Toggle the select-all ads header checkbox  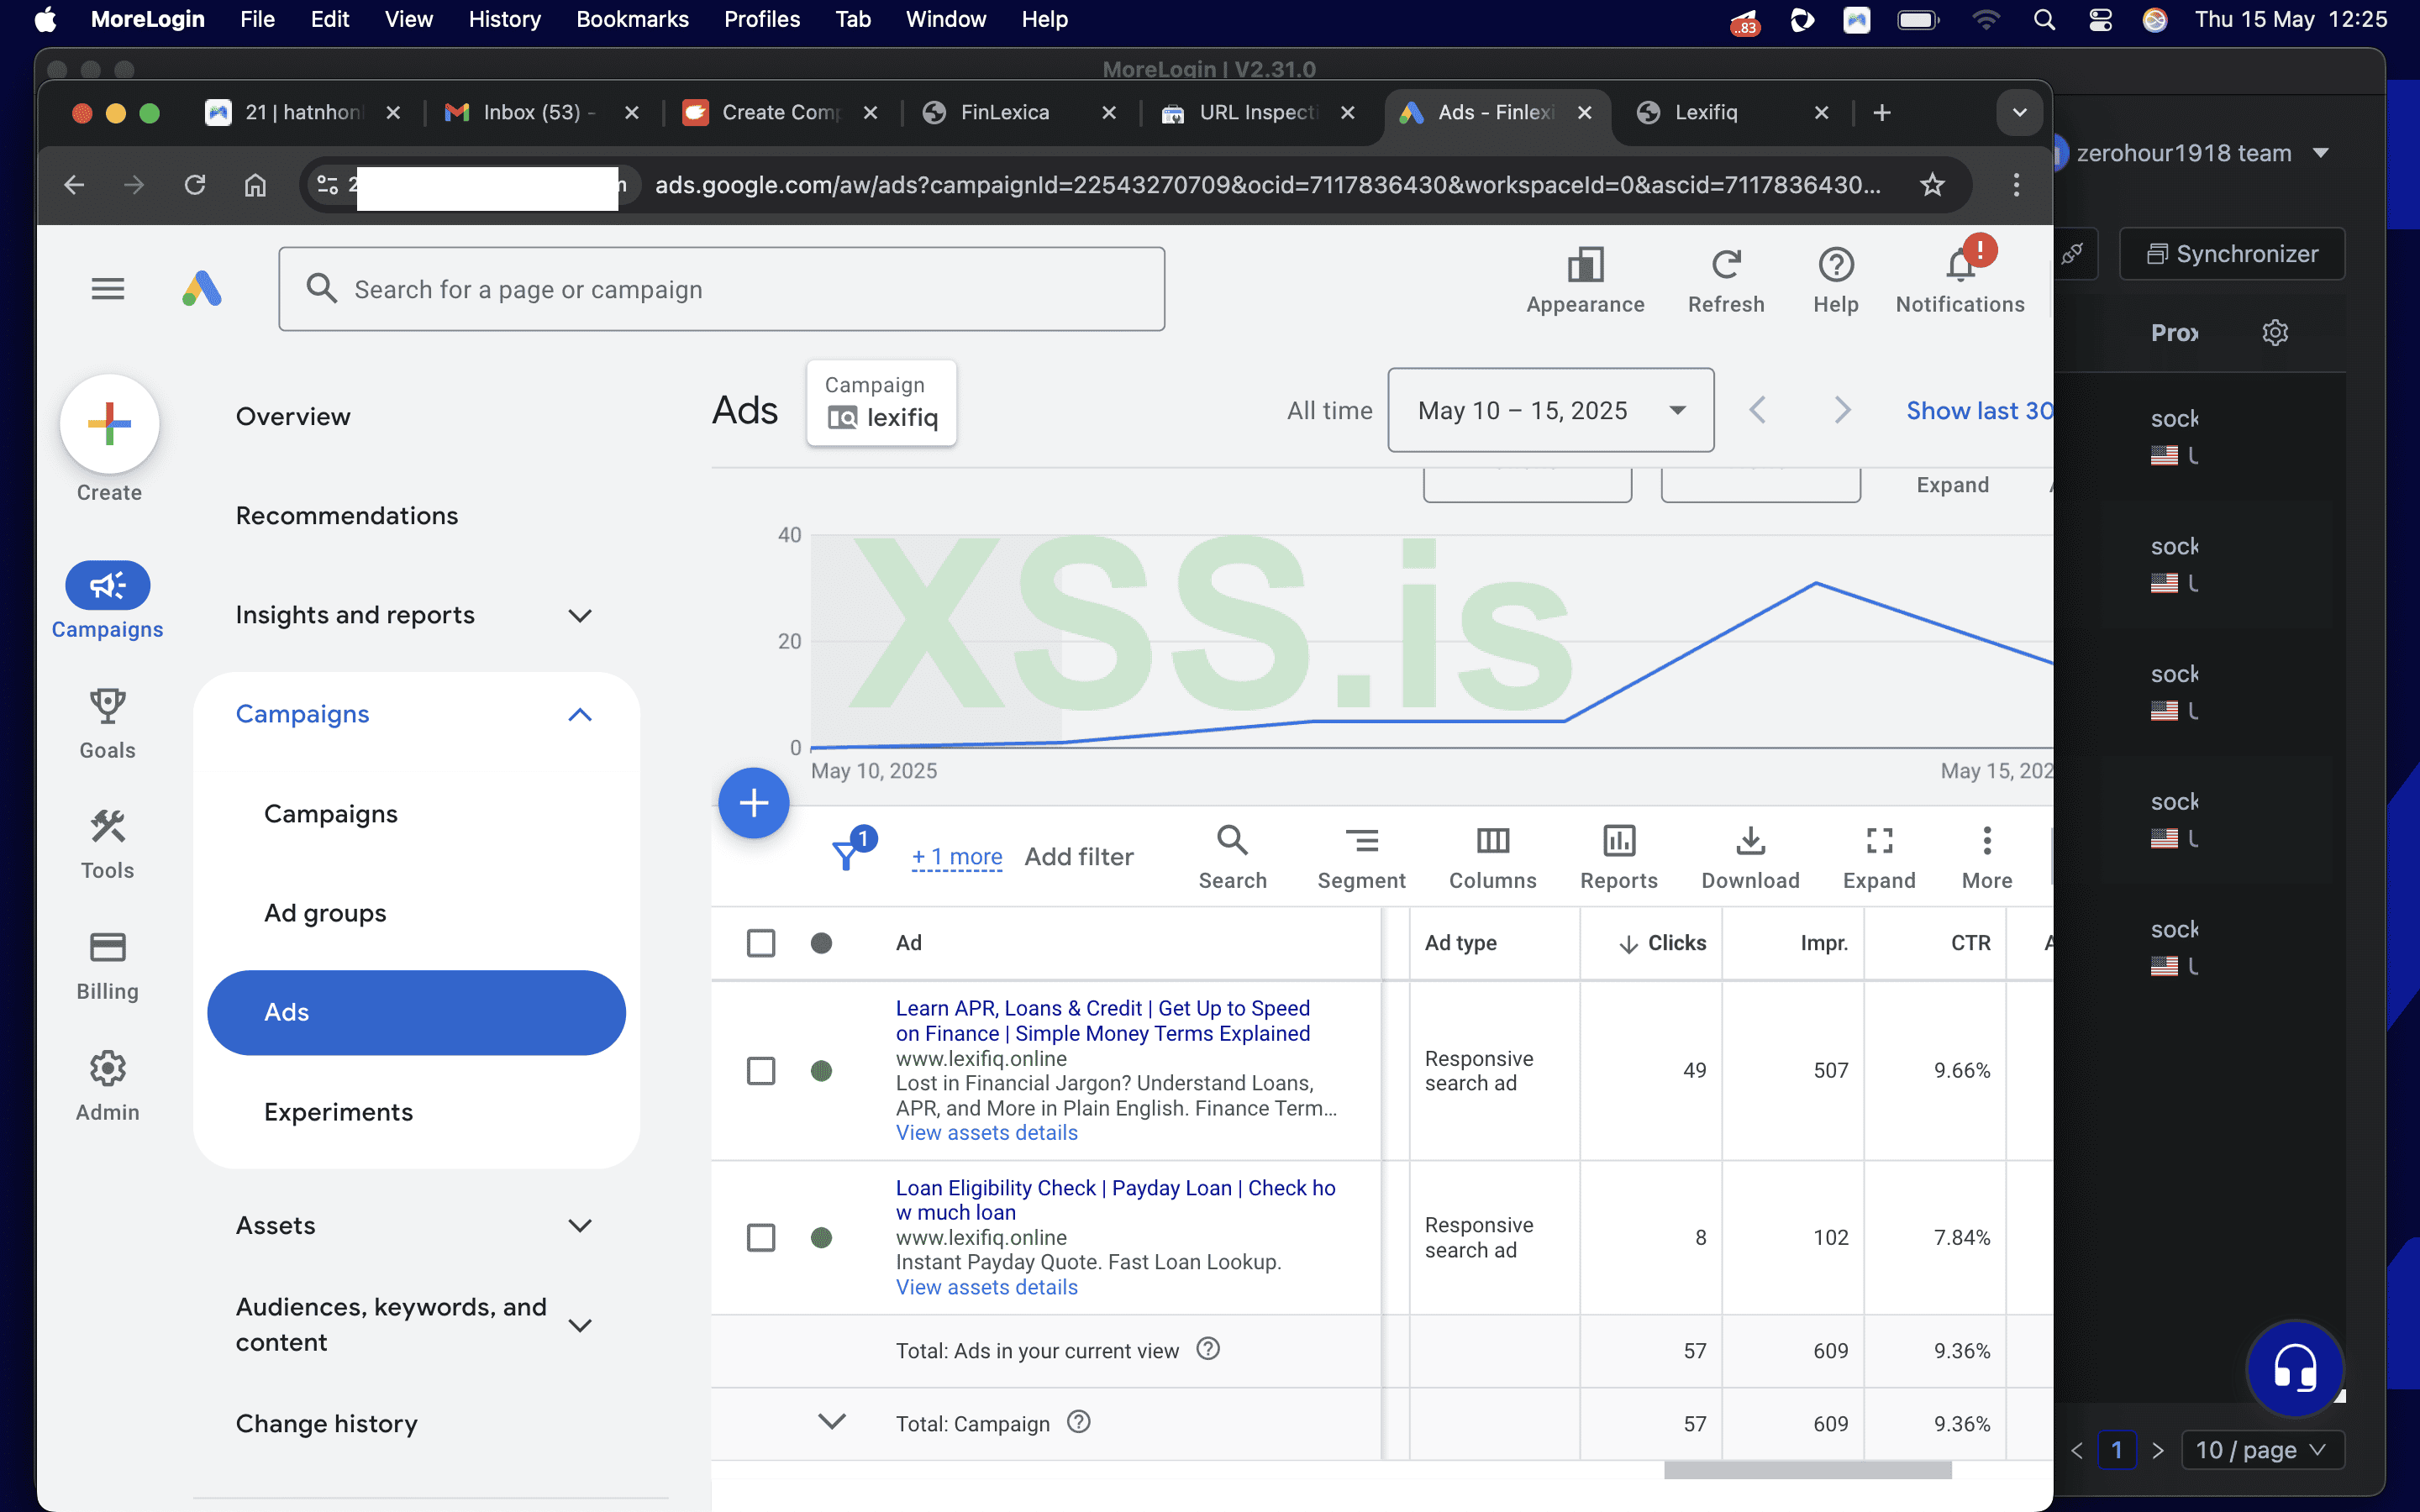[x=761, y=943]
